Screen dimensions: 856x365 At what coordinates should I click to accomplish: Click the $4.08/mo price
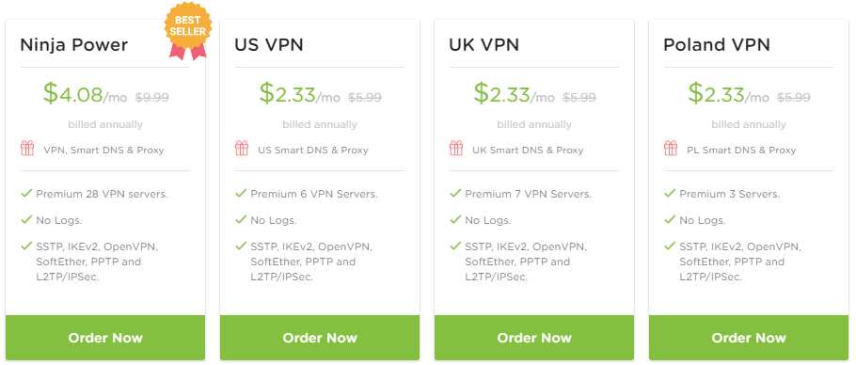click(86, 93)
